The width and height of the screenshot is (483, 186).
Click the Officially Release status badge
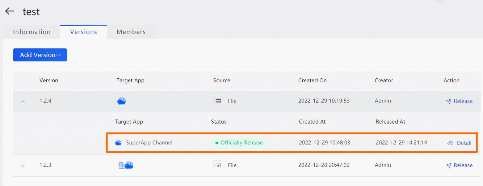pos(239,143)
